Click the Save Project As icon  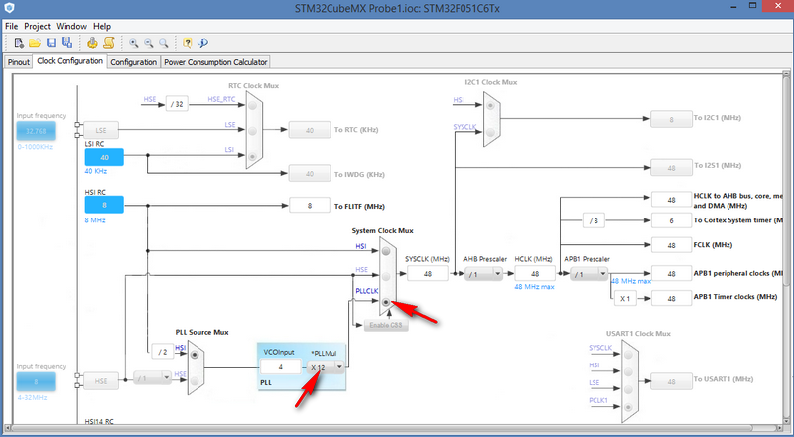coord(66,43)
